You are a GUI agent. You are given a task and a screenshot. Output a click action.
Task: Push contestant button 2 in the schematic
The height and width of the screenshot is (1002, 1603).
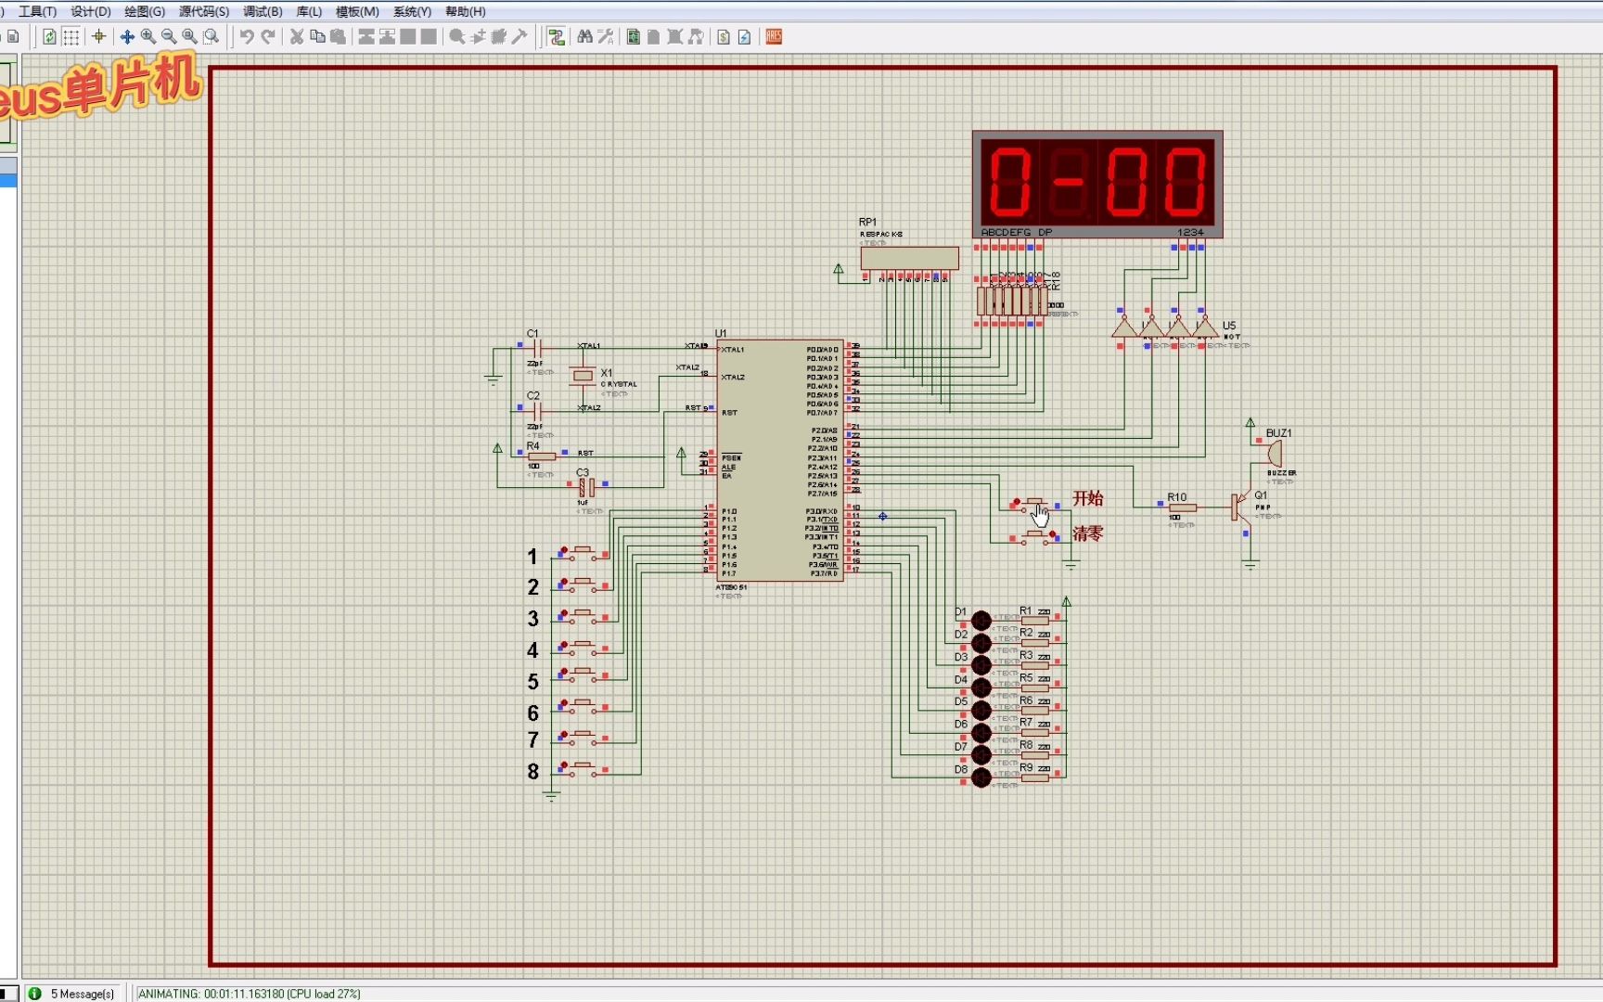pyautogui.click(x=583, y=584)
